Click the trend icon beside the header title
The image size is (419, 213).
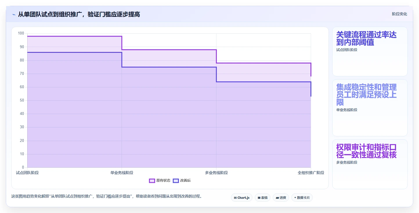[x=14, y=14]
